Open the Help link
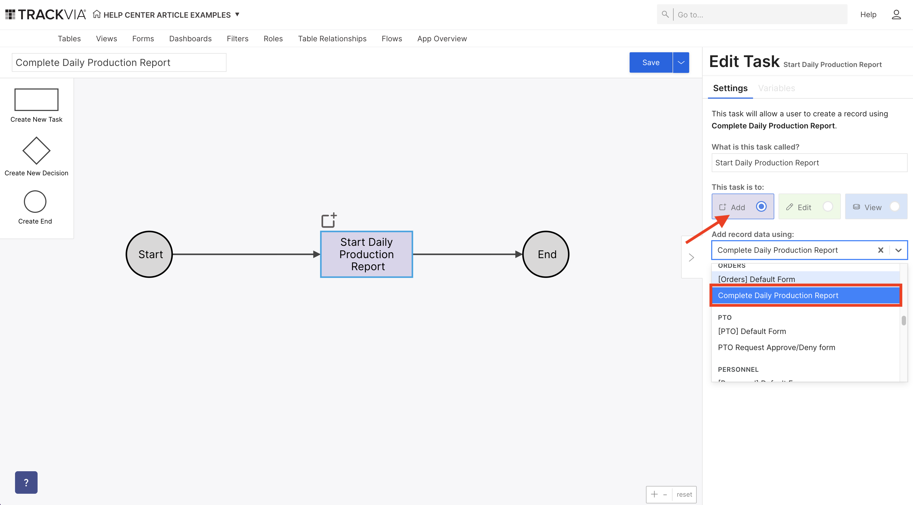913x505 pixels. click(x=868, y=14)
